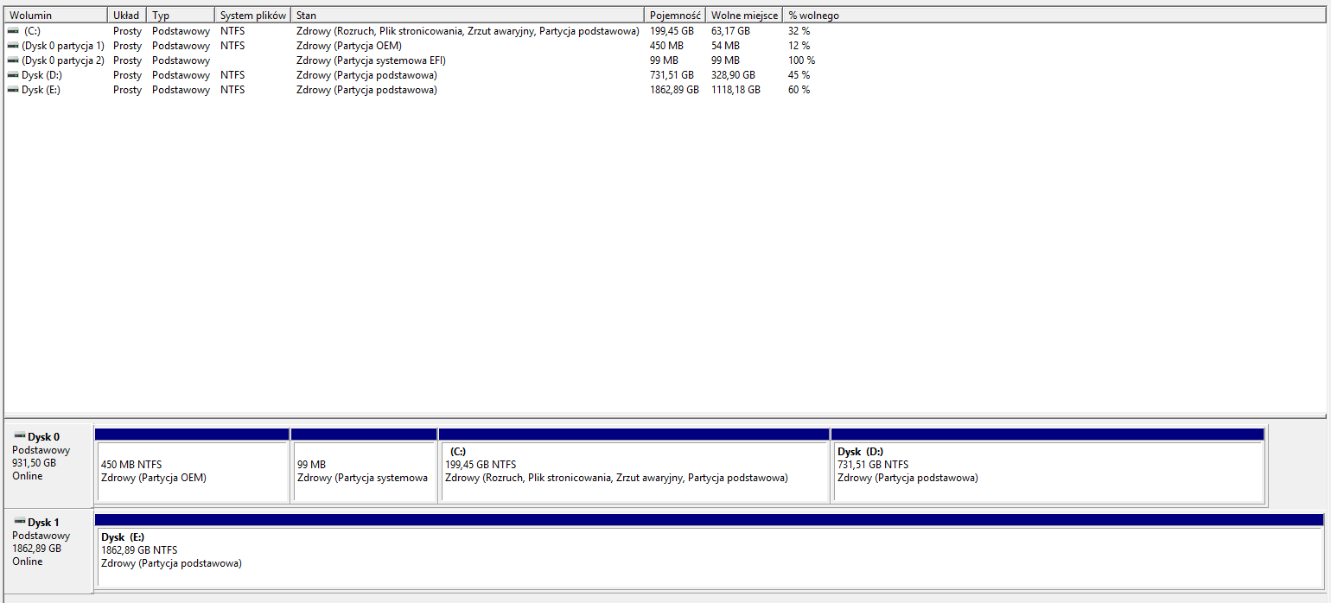Select the 450 MB NTFS OEM partition block

[x=192, y=471]
